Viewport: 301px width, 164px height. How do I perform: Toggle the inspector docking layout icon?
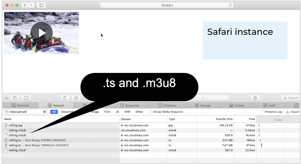pyautogui.click(x=26, y=98)
